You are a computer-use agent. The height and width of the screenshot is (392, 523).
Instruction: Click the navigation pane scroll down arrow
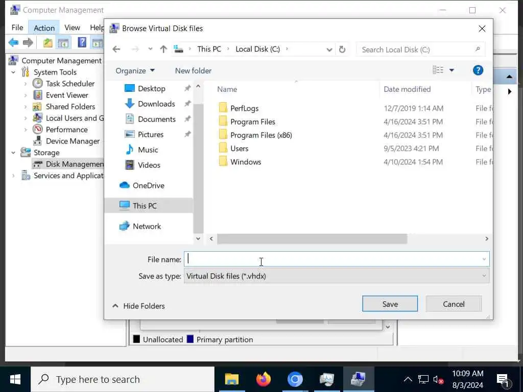point(198,239)
